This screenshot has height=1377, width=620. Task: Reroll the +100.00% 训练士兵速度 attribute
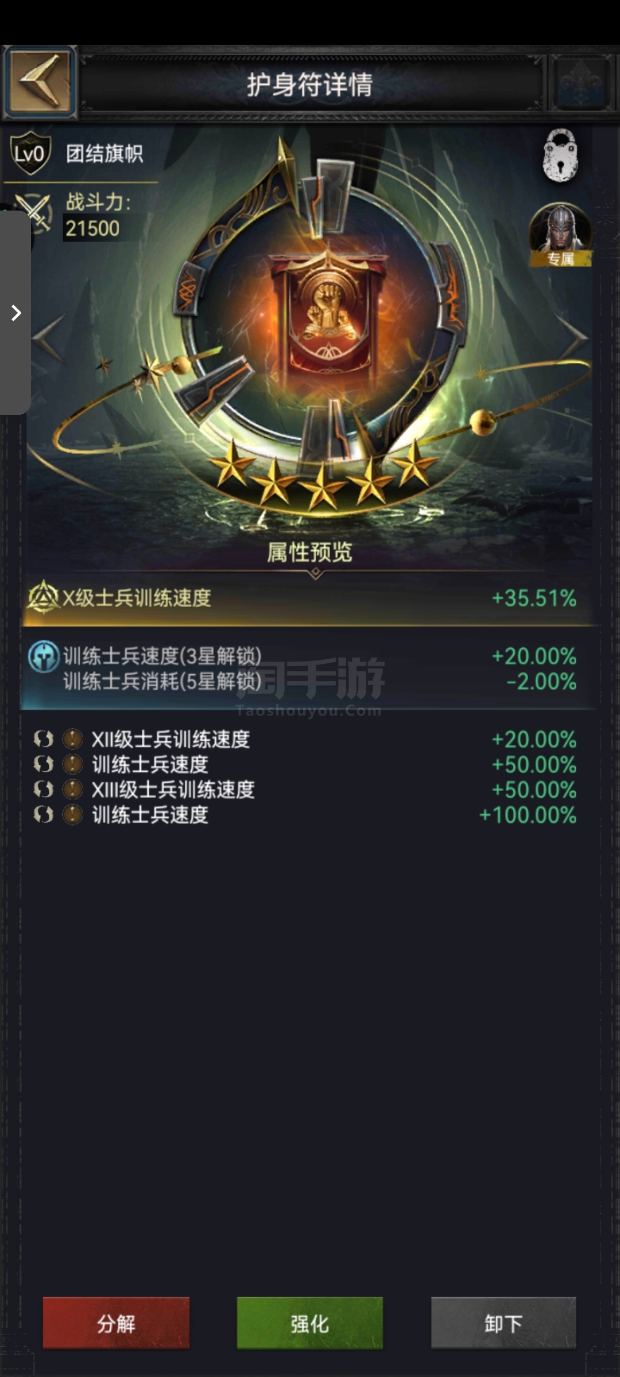tap(44, 815)
